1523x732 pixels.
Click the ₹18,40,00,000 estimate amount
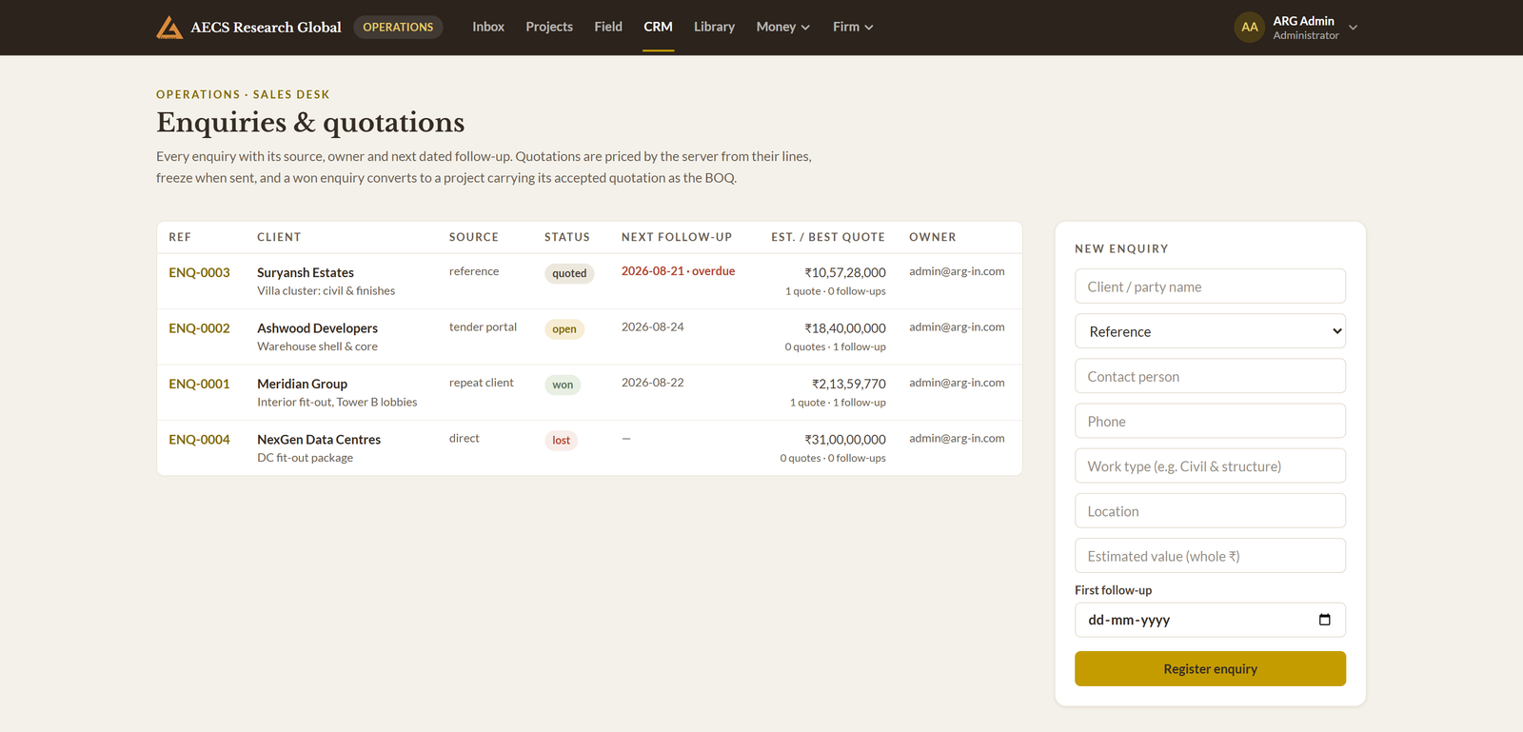[x=844, y=328]
